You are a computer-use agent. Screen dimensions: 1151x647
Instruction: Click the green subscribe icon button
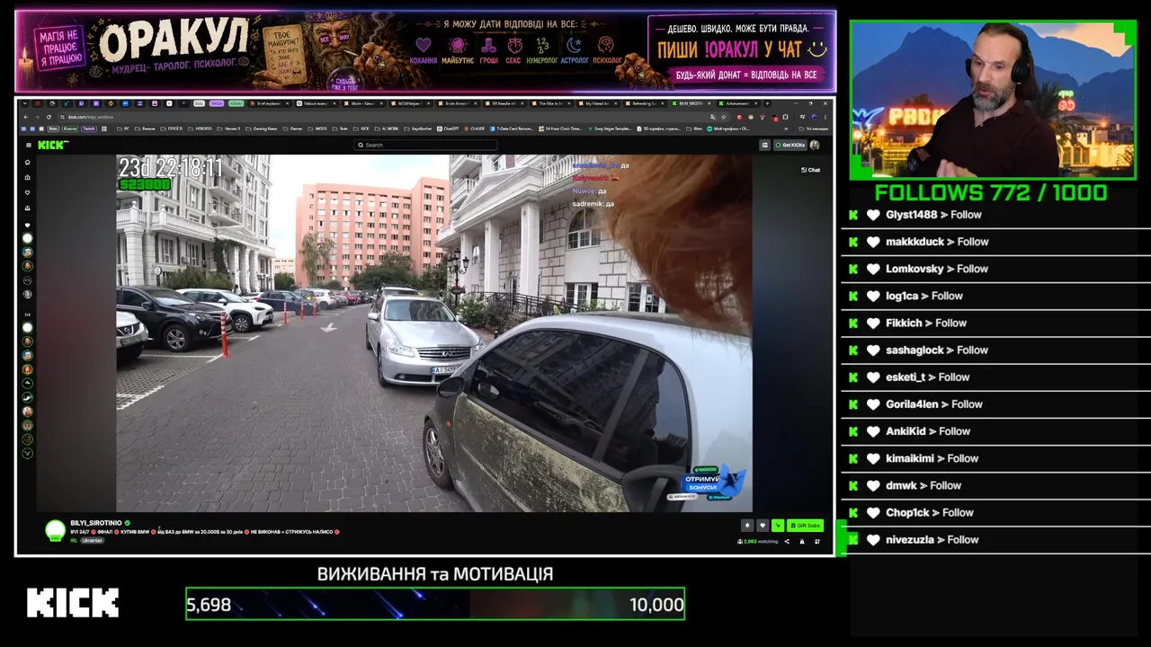click(x=778, y=526)
